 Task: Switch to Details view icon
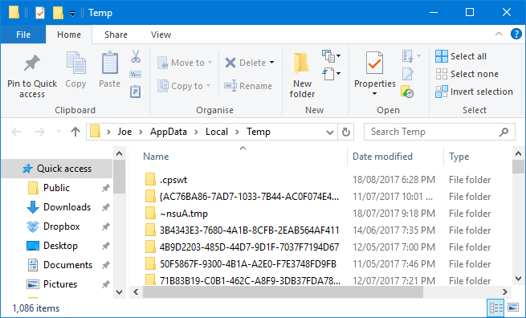point(496,308)
